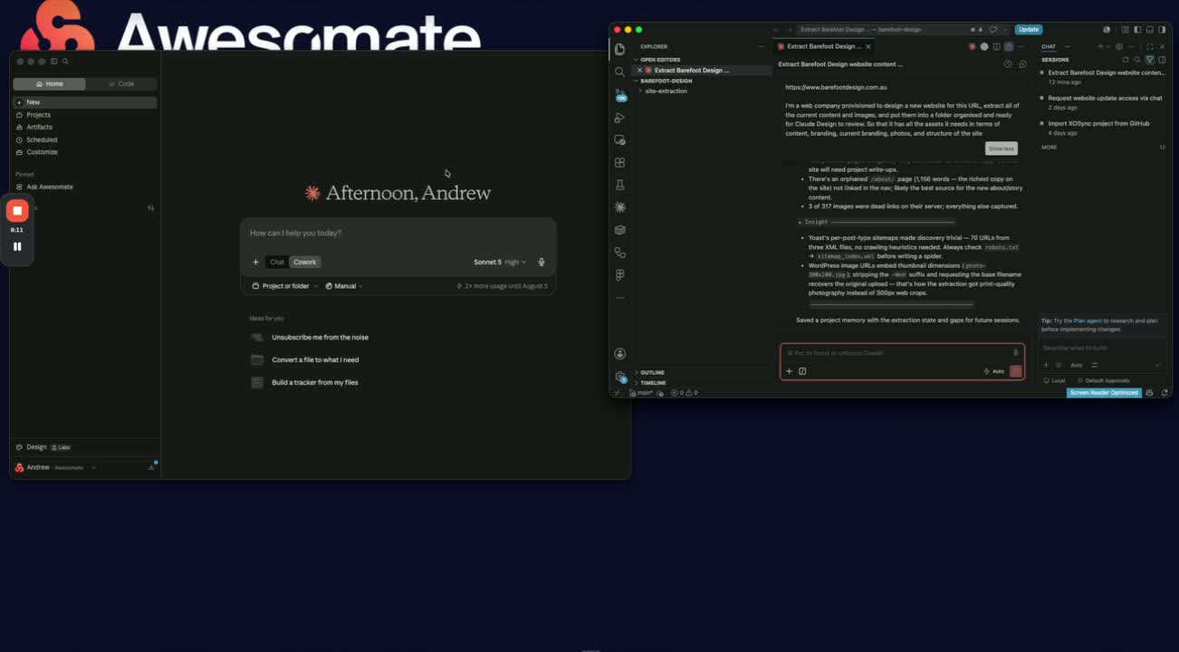1179x652 pixels.
Task: Open the Testing flask view in VS Code
Action: click(x=619, y=185)
